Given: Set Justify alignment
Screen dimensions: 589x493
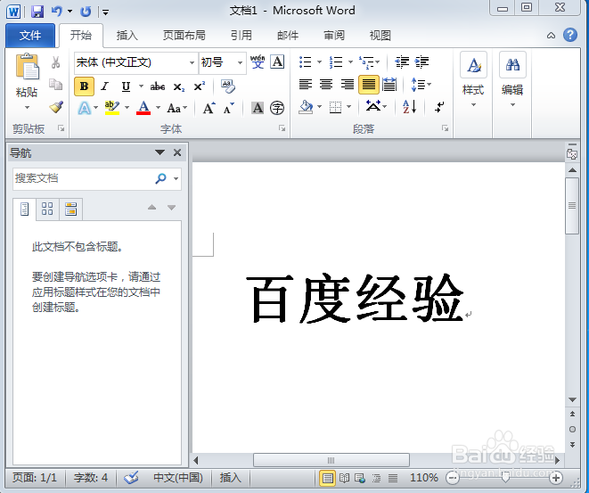Looking at the screenshot, I should click(369, 85).
